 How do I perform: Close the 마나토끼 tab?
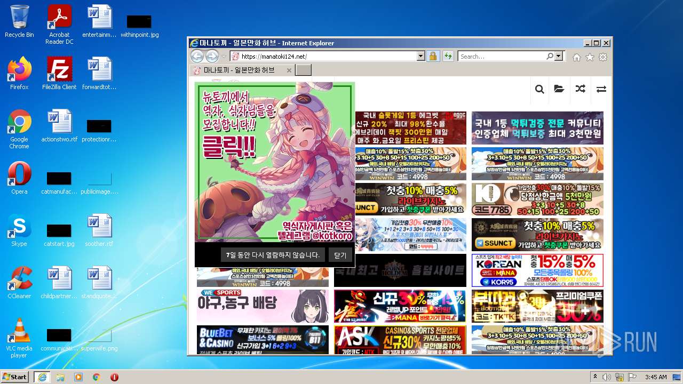click(x=289, y=70)
